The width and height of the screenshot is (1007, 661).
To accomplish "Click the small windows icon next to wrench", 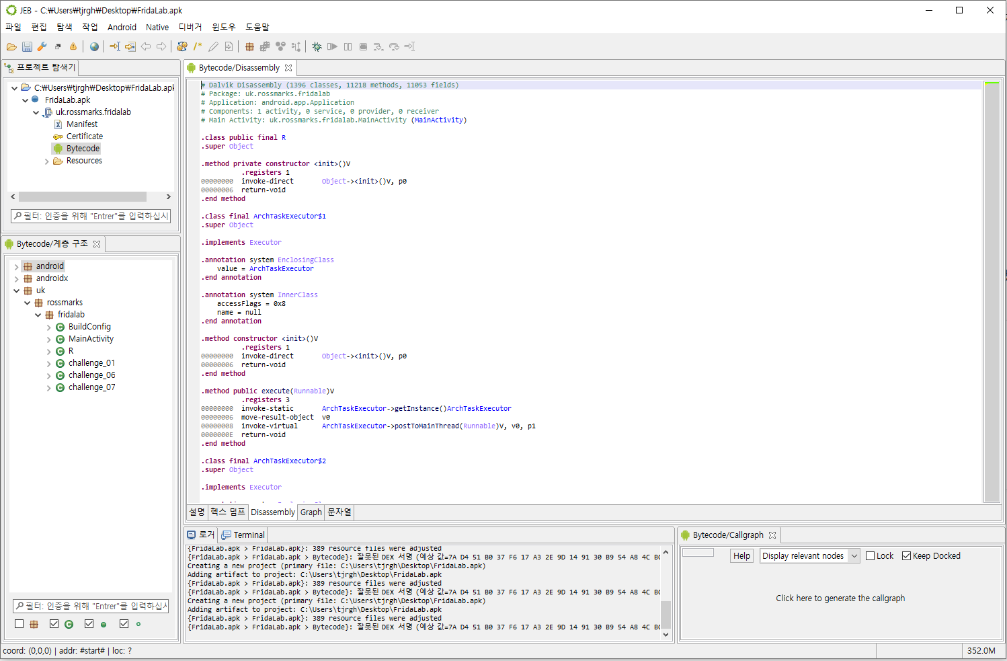I will pos(58,46).
